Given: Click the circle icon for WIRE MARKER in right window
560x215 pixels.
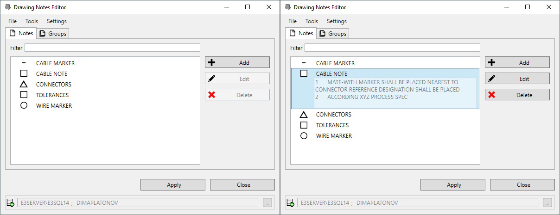Looking at the screenshot, I should click(304, 136).
